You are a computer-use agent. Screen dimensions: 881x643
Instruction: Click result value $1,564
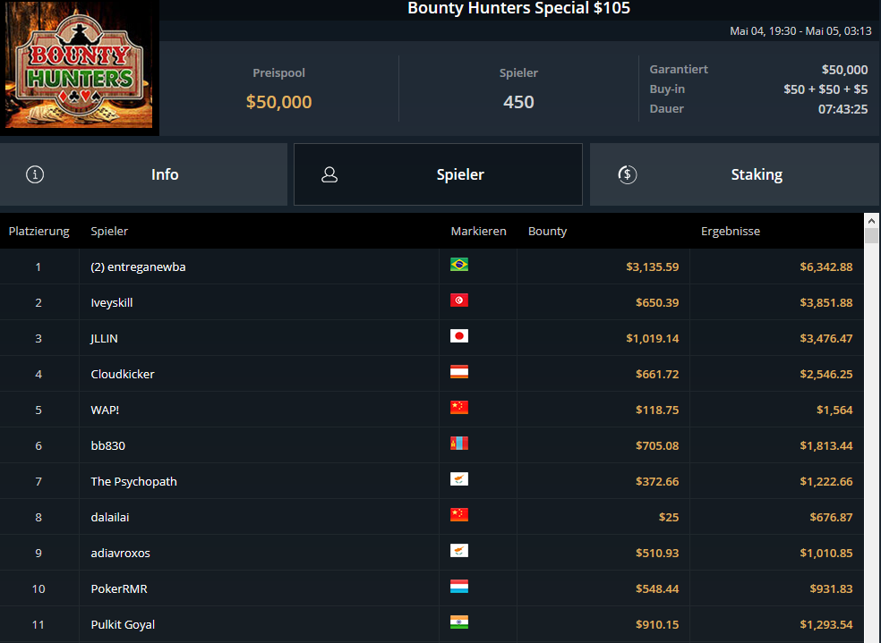834,410
